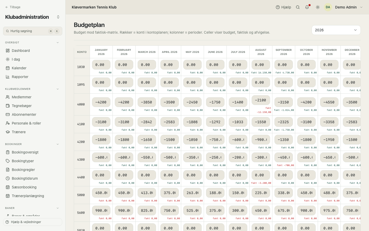Viewport: 369px width, 231px height.
Task: Click the DA avatar
Action: click(x=328, y=7)
